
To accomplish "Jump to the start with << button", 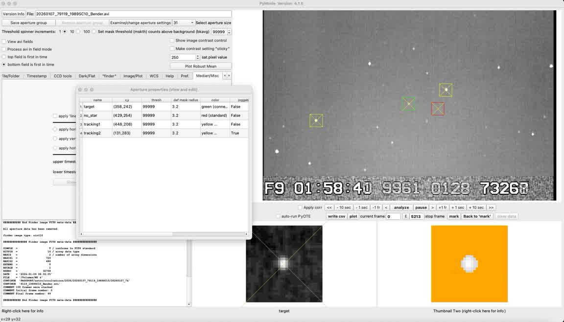I will pos(329,207).
